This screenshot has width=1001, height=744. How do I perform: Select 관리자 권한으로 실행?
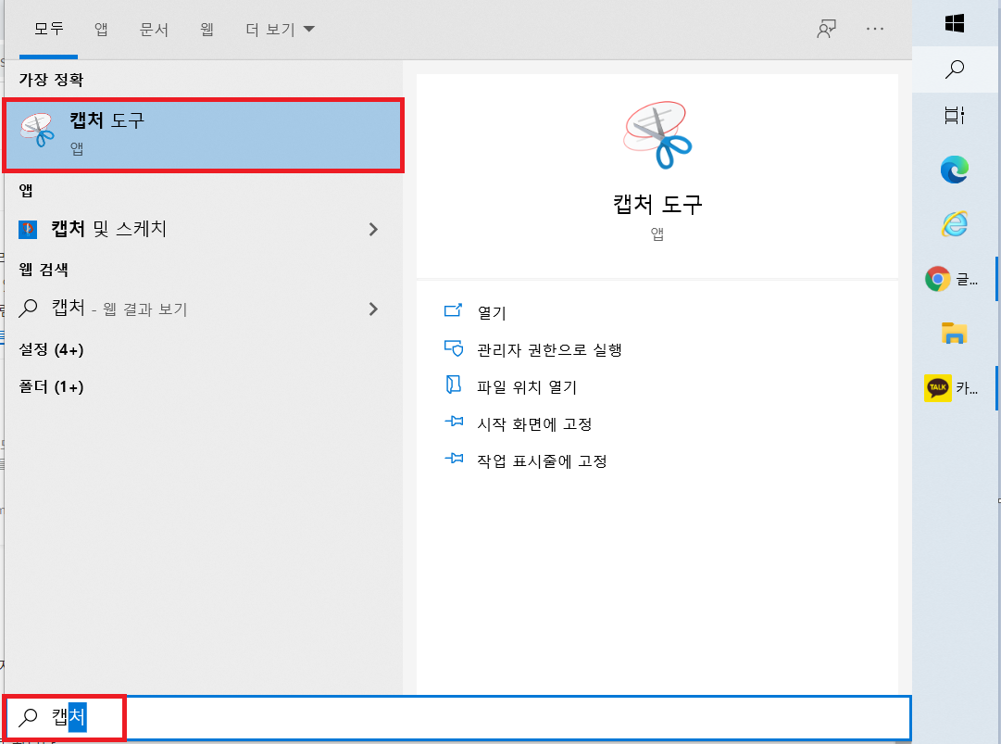tap(550, 350)
